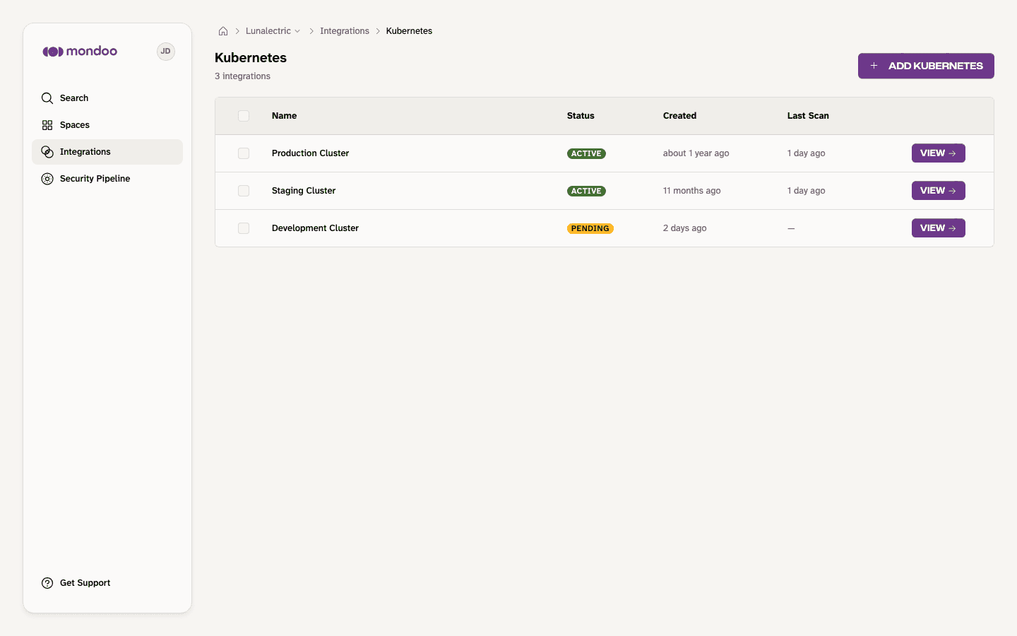Click '11 months ago' created value
This screenshot has width=1017, height=636.
(x=691, y=191)
